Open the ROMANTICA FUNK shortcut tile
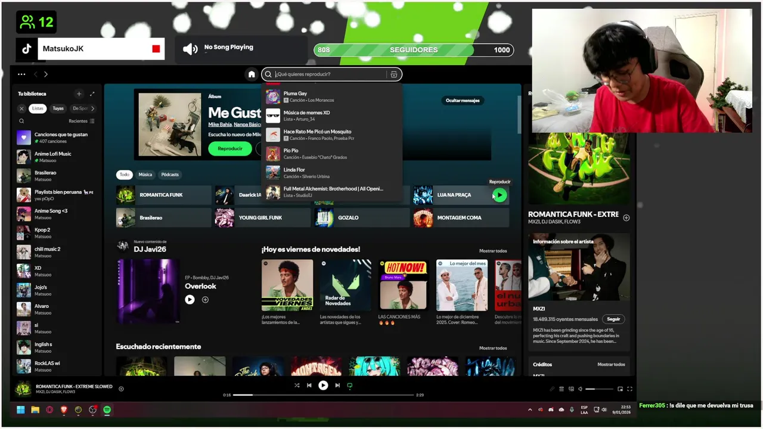Image resolution: width=763 pixels, height=429 pixels. [x=163, y=195]
